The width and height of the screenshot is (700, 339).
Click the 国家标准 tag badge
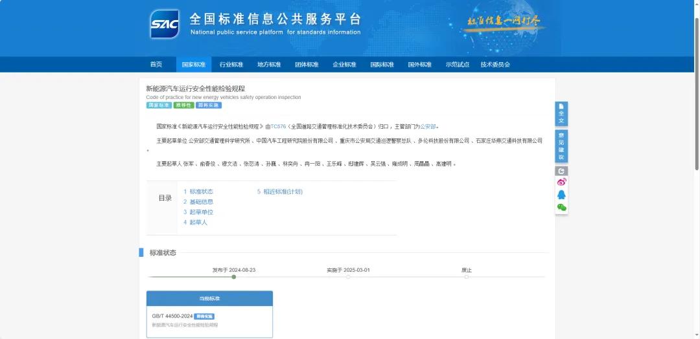(159, 105)
